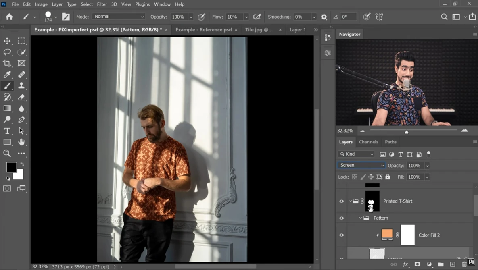Toggle symmetry paint butterfly options
The image size is (478, 270).
coord(379,17)
